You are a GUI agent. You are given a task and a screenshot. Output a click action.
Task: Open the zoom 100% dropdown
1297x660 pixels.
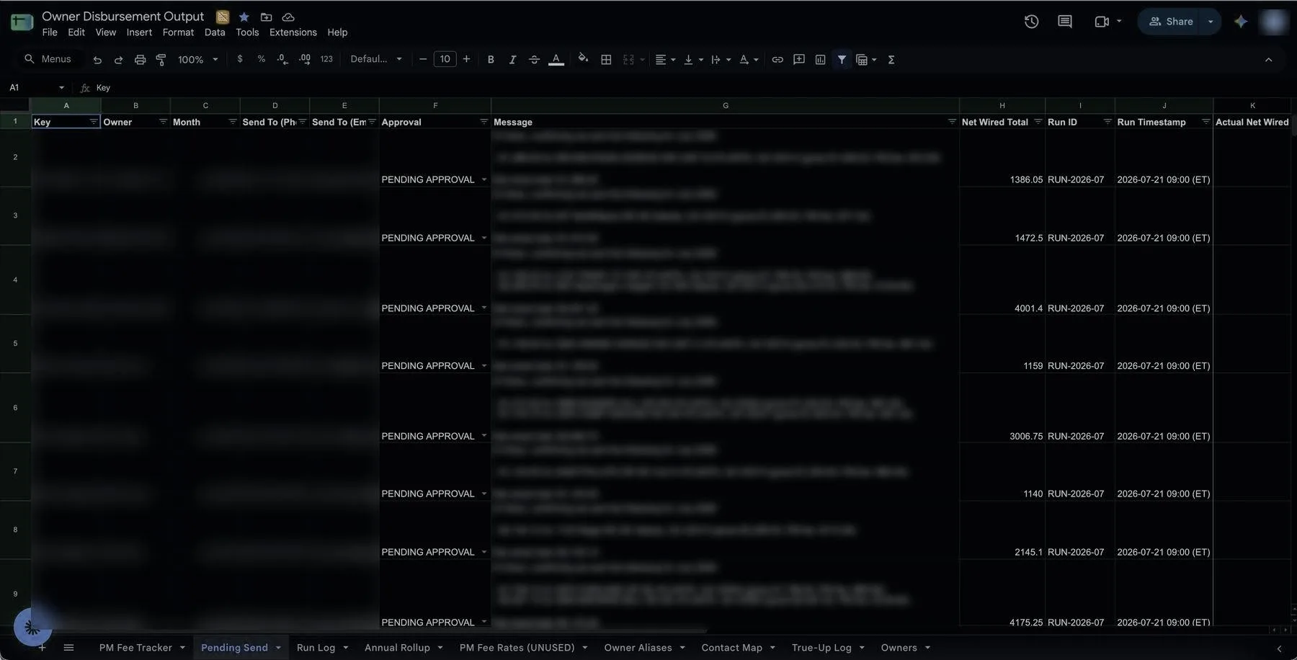197,60
